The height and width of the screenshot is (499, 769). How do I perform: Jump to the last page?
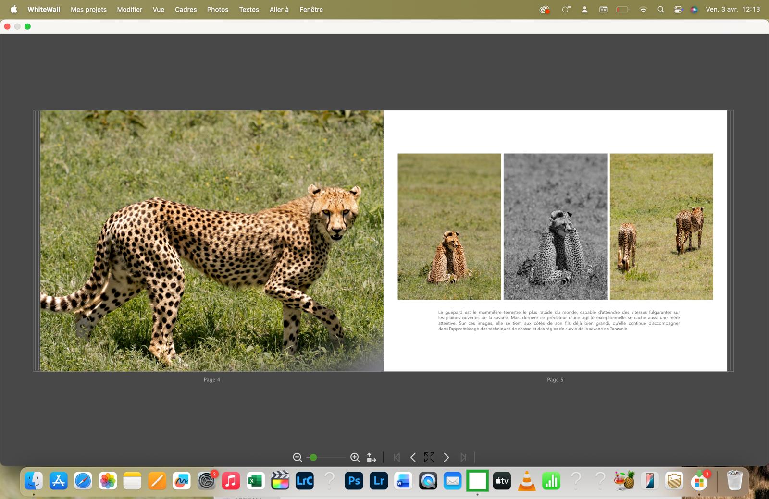(x=463, y=457)
